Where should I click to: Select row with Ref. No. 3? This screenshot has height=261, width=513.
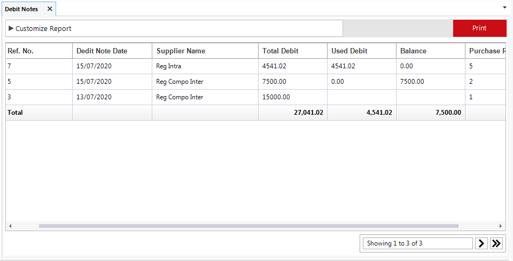click(x=256, y=97)
